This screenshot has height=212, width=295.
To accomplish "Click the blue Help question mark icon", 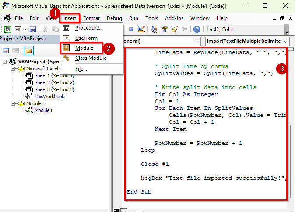I will point(197,29).
